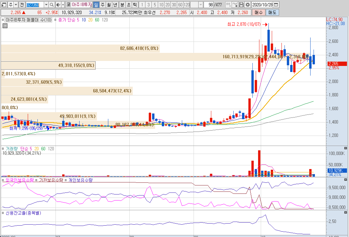The height and width of the screenshot is (237, 349).
Task: Select the 년 yearly chart period
Action: (x=115, y=5)
